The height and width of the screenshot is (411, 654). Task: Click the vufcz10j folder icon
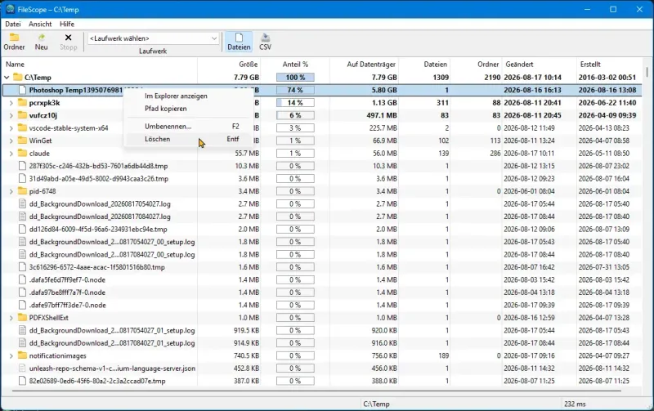coord(22,115)
